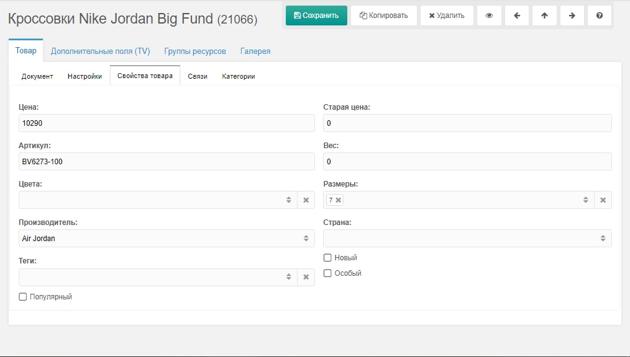Enable the Популярный checkbox

23,297
